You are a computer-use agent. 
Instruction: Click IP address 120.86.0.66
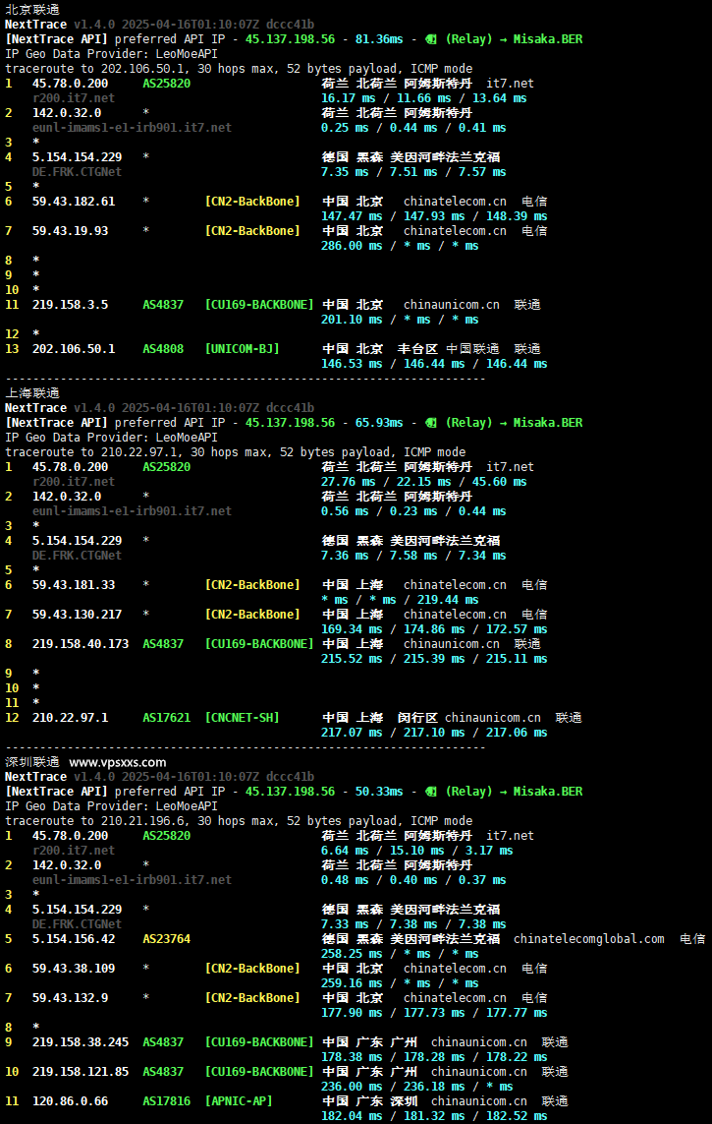[x=70, y=1101]
